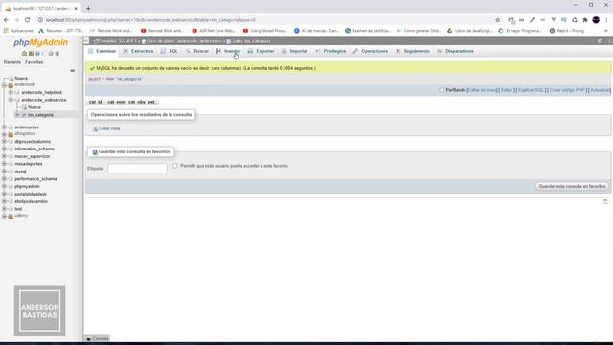Click Base de datos breadcrumb link
Screen dimensions: 613x345
pyautogui.click(x=183, y=41)
